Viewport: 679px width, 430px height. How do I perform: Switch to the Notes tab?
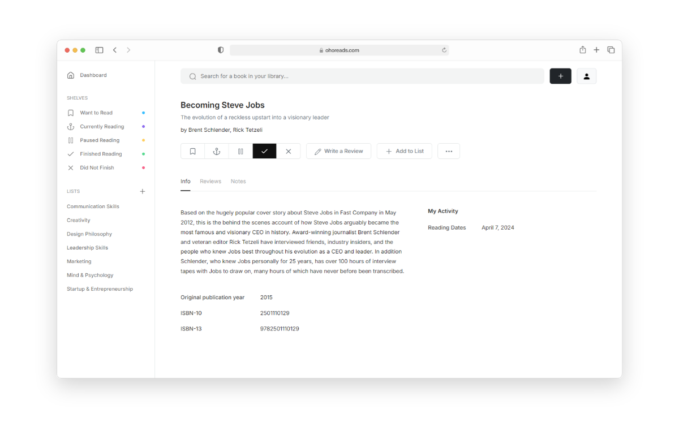(238, 182)
